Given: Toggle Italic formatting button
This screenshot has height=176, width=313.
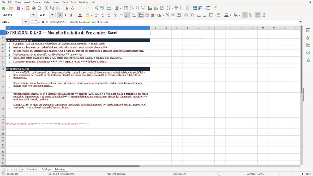Looking at the screenshot, I should point(65,15).
